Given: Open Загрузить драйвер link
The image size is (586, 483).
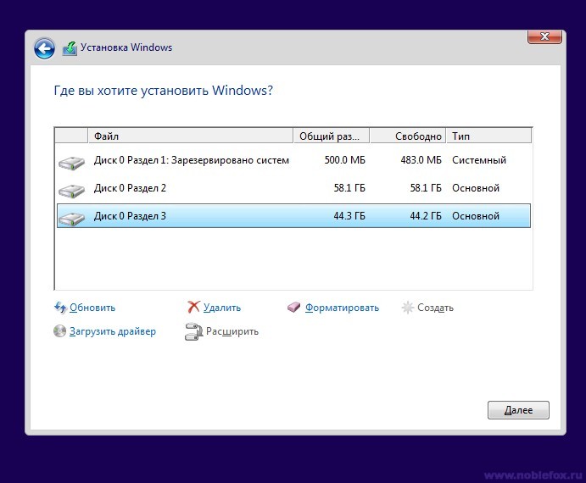Looking at the screenshot, I should click(x=113, y=331).
